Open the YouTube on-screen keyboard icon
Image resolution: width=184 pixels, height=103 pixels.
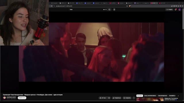(104, 9)
